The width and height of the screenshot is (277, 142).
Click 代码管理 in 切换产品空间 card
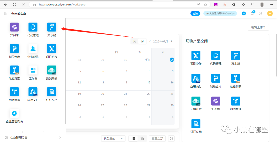(216, 58)
